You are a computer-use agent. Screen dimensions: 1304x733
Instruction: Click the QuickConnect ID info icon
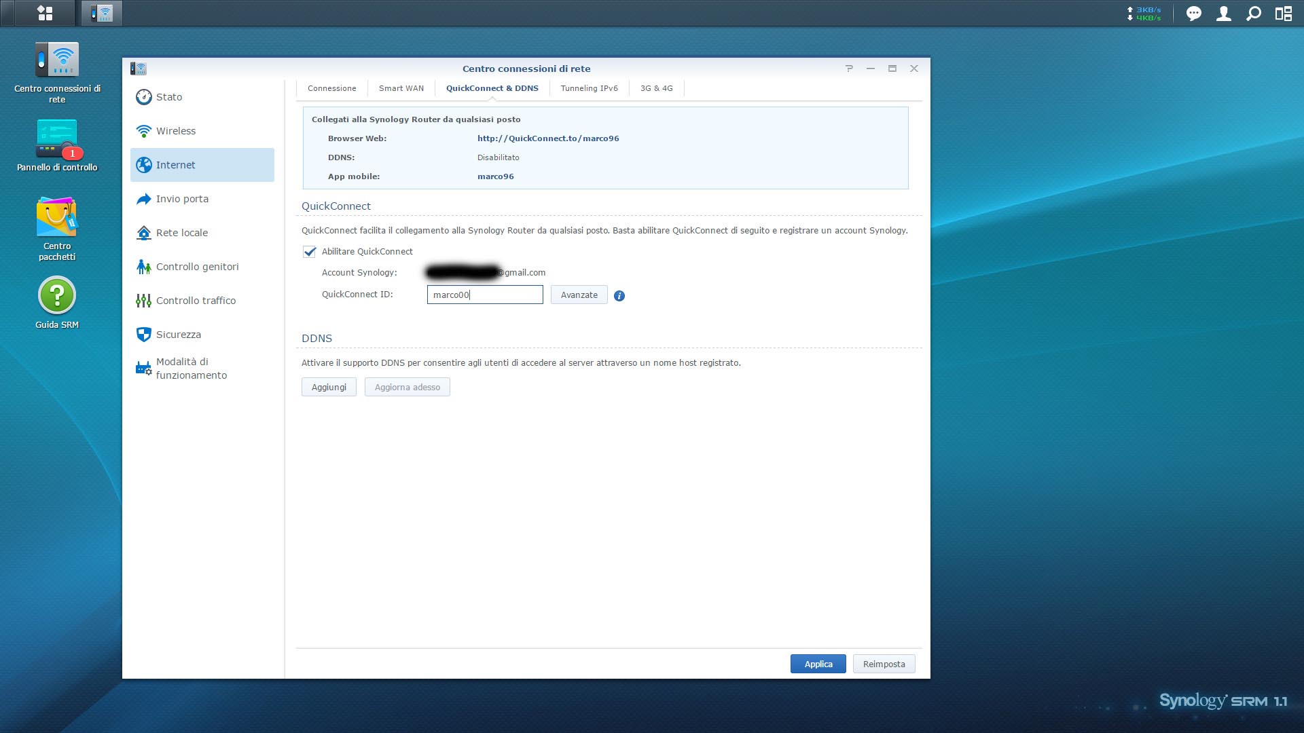point(619,296)
